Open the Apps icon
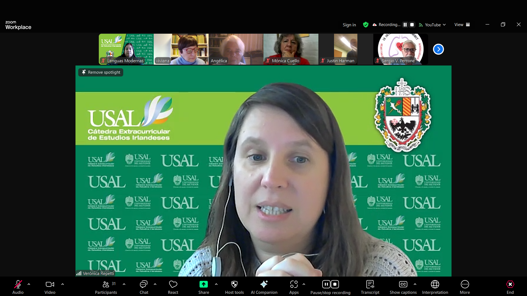The height and width of the screenshot is (296, 527). (294, 284)
